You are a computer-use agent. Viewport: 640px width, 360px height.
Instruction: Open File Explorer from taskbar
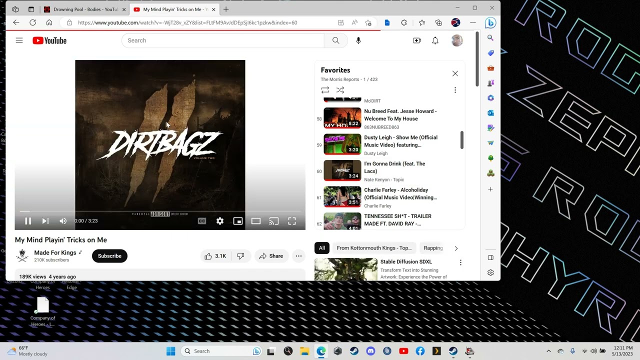click(304, 351)
